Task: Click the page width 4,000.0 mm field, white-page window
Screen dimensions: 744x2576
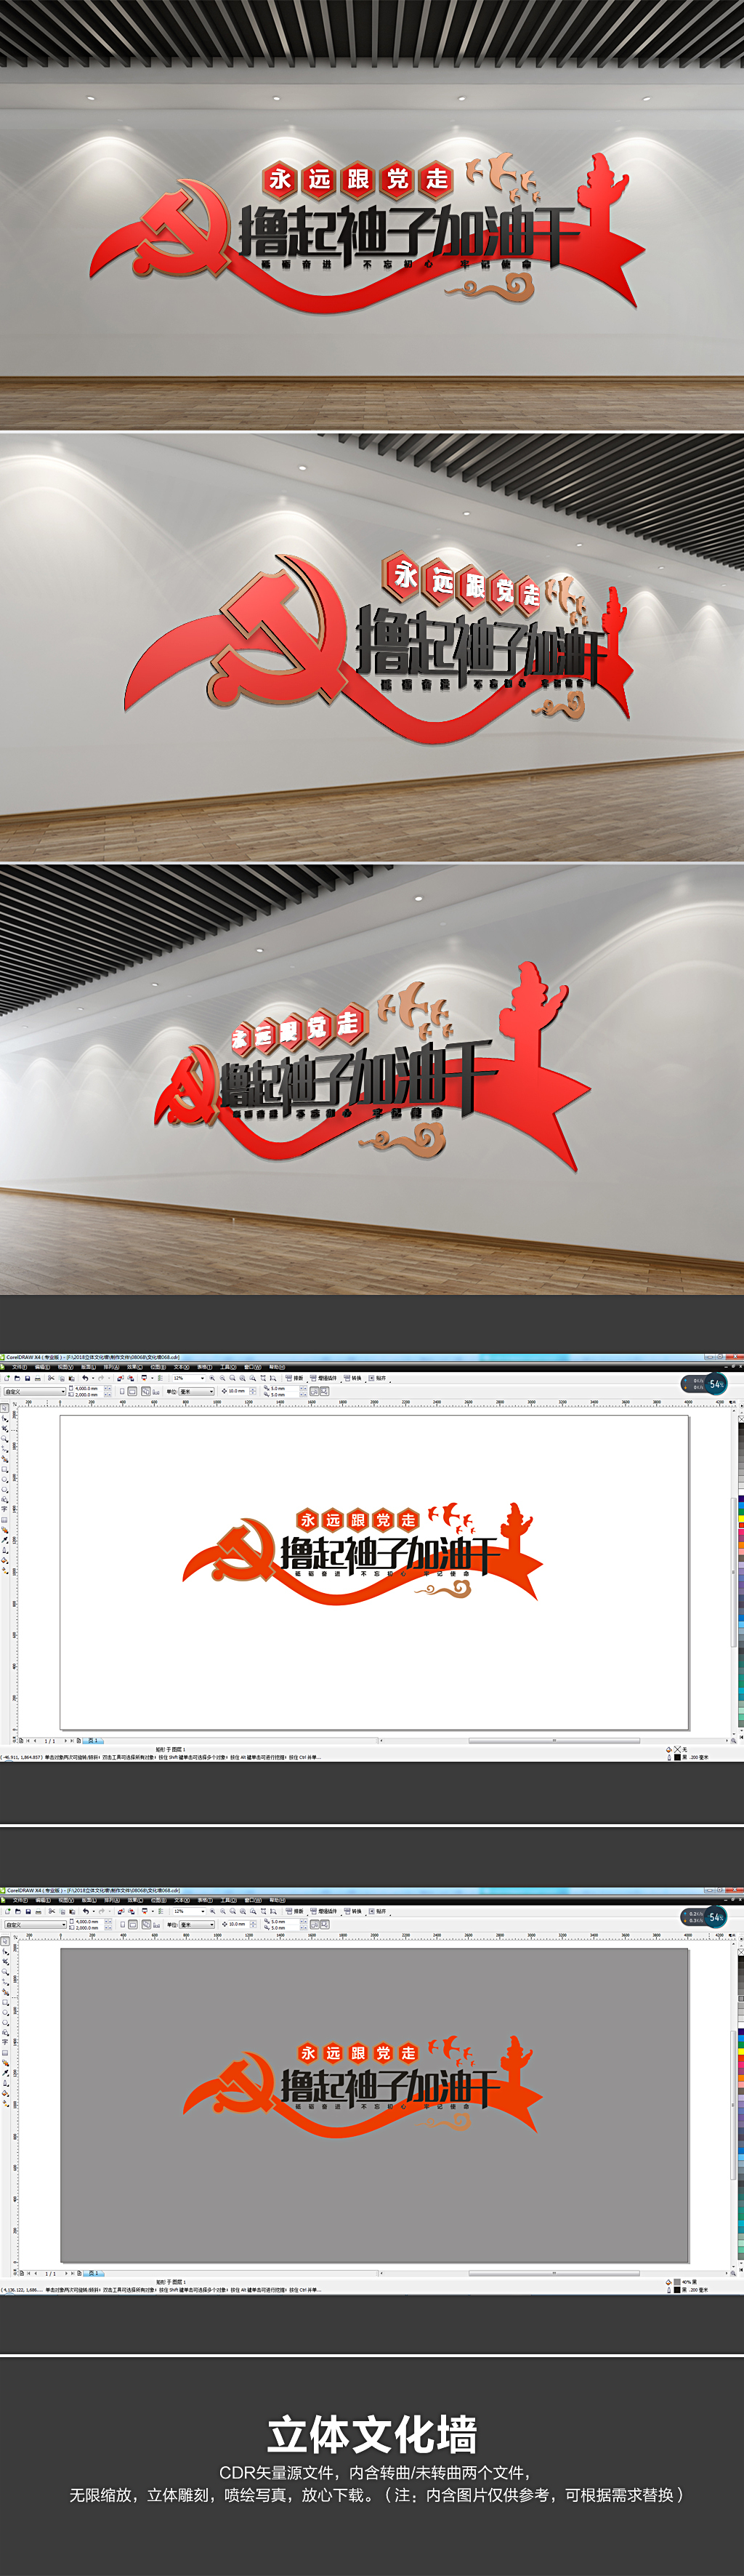Action: [x=89, y=1389]
